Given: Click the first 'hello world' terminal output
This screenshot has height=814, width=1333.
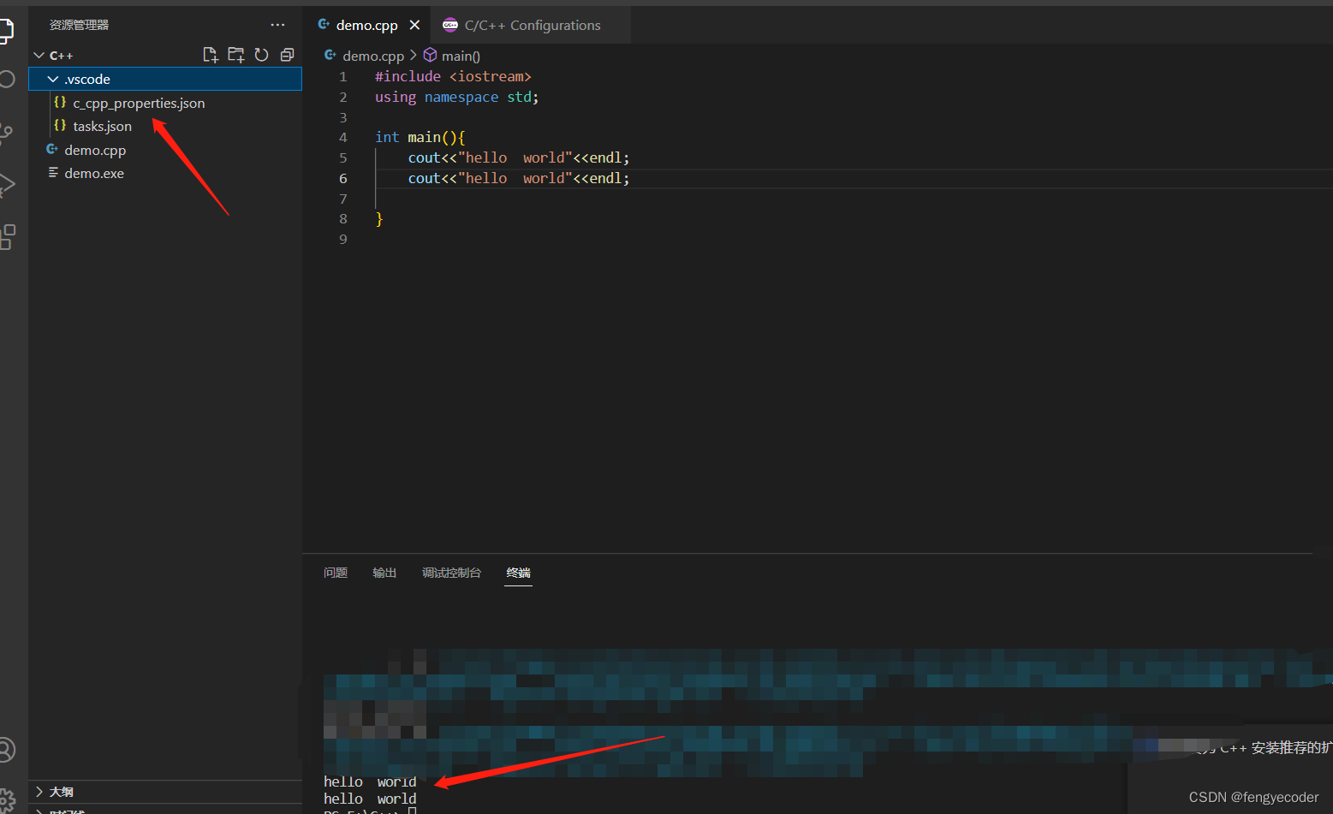Looking at the screenshot, I should coord(370,781).
